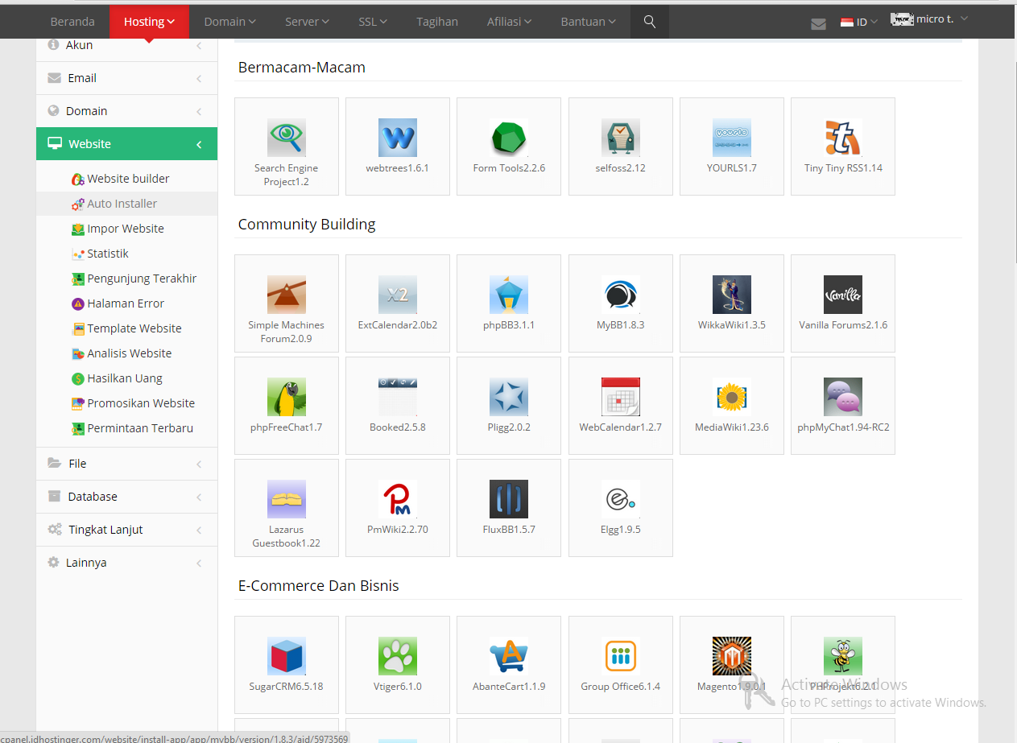Expand the Server top menu
Viewport: 1017px width, 743px height.
pyautogui.click(x=307, y=22)
